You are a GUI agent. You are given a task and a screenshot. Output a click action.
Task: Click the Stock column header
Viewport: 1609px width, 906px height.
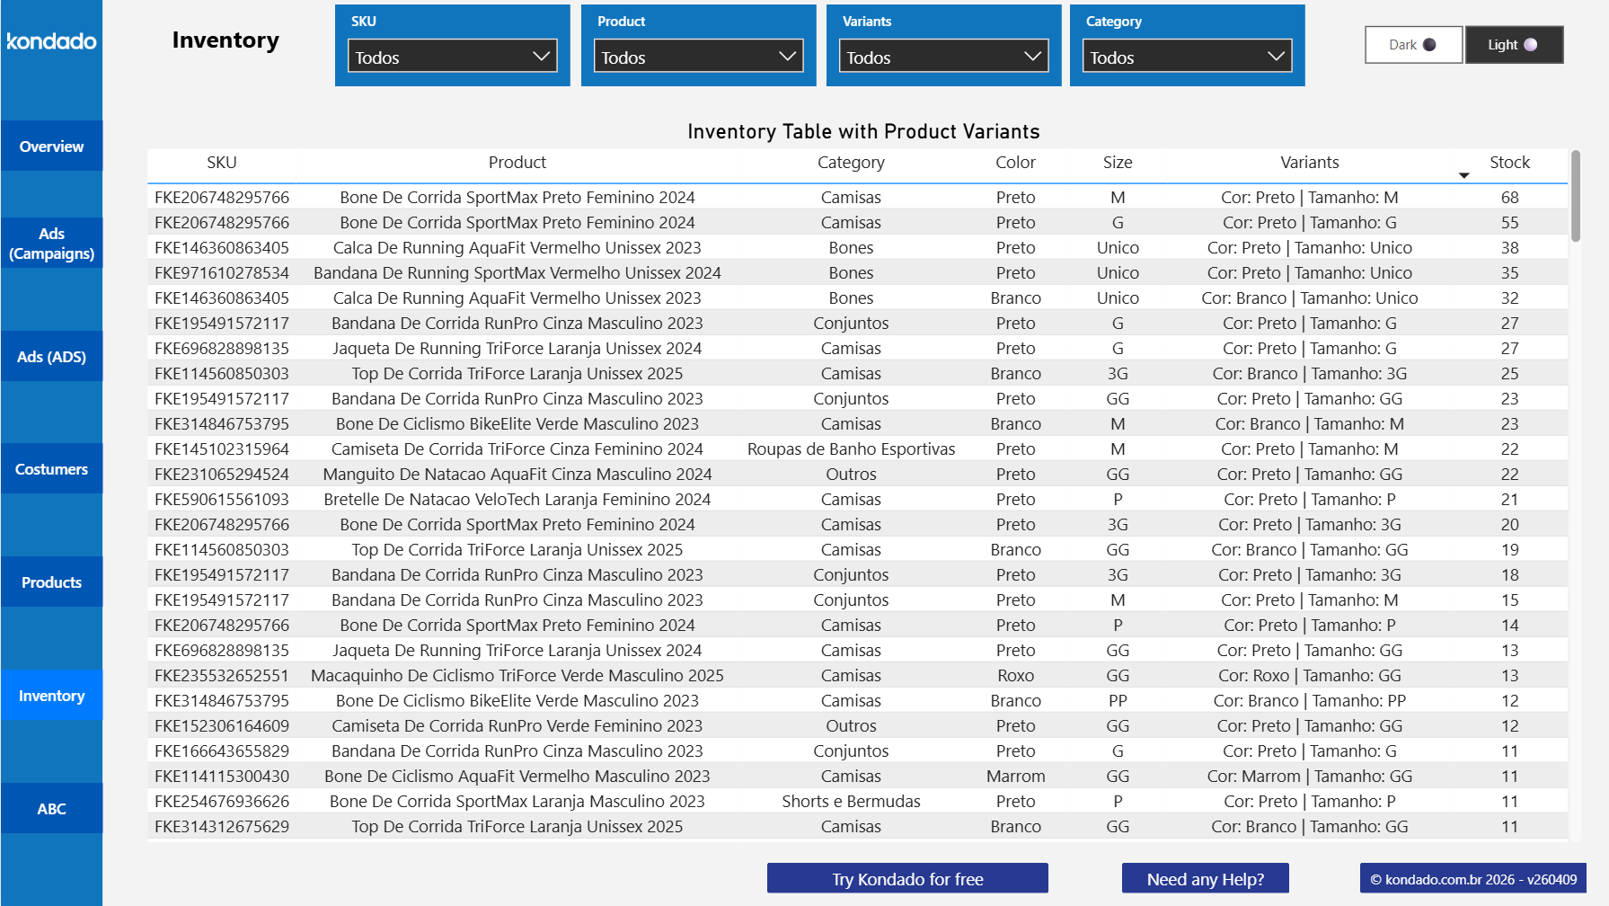click(1509, 163)
